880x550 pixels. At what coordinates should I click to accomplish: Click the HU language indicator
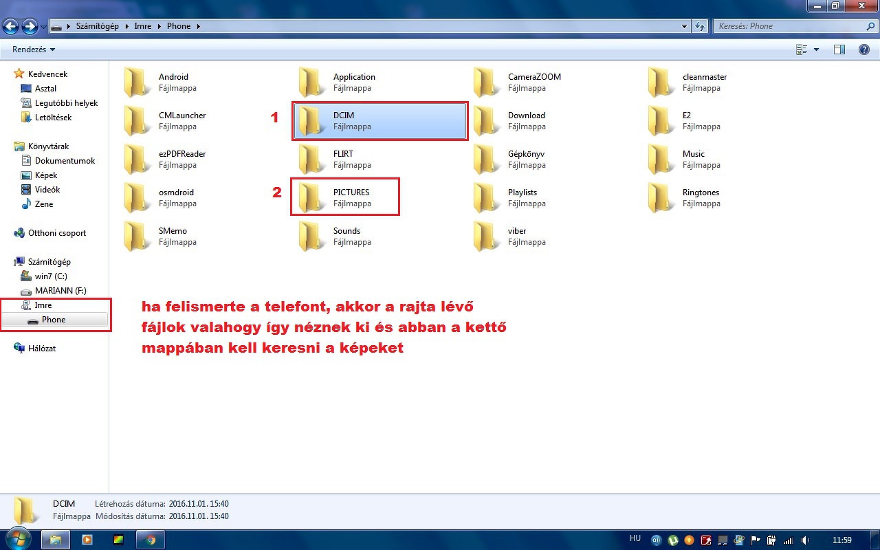(x=635, y=539)
